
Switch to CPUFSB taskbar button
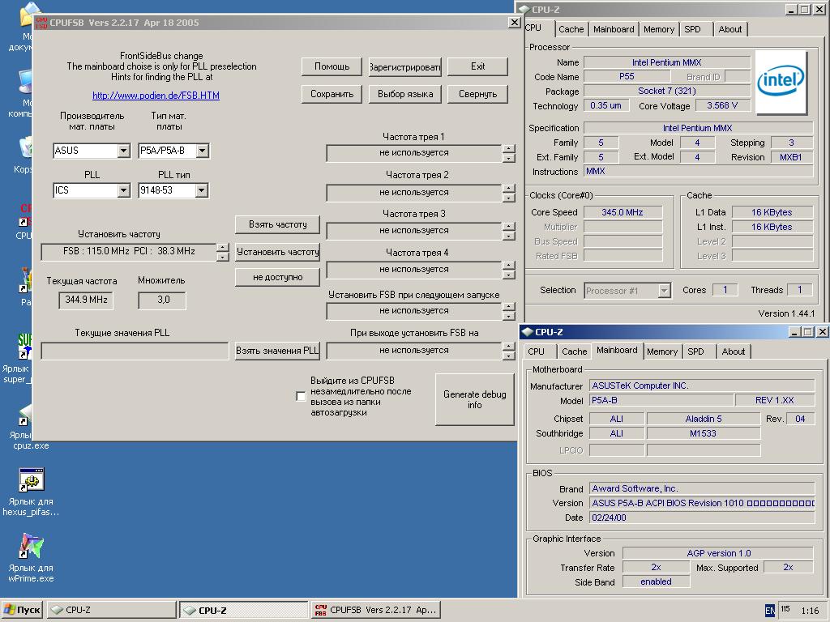[x=376, y=610]
